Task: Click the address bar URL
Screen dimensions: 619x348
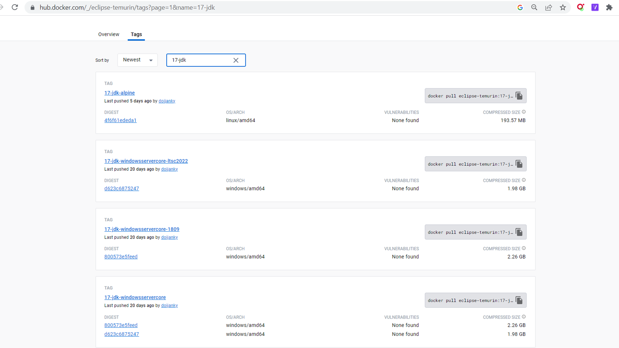Action: pyautogui.click(x=127, y=7)
